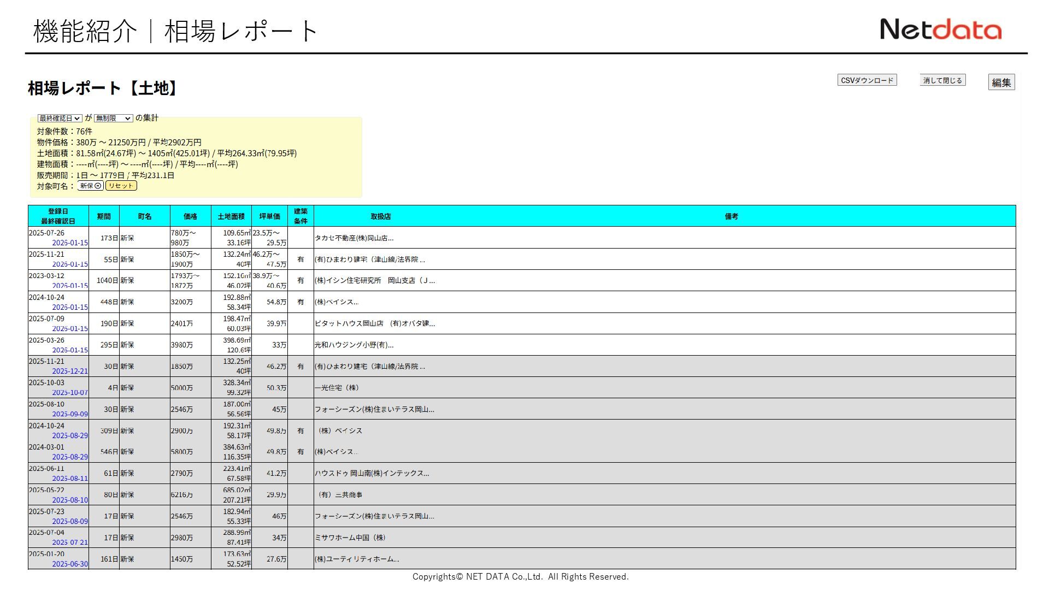Image resolution: width=1049 pixels, height=590 pixels.
Task: Sort by the 期間 column header
Action: tap(104, 216)
